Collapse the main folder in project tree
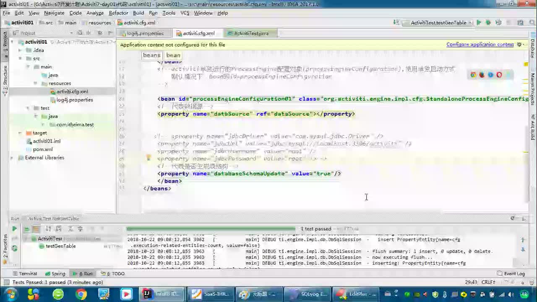The width and height of the screenshot is (537, 302). (28, 67)
